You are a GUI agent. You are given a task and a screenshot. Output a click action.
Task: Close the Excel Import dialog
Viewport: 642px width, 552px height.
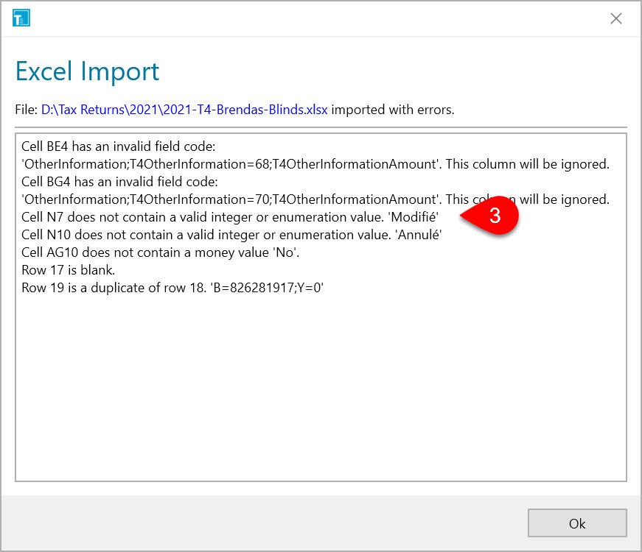point(615,18)
